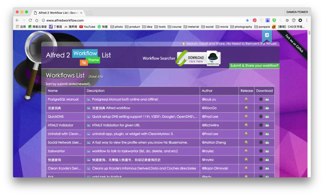Open the movie bookmarks folder
This screenshot has width=324, height=196.
point(222,27)
